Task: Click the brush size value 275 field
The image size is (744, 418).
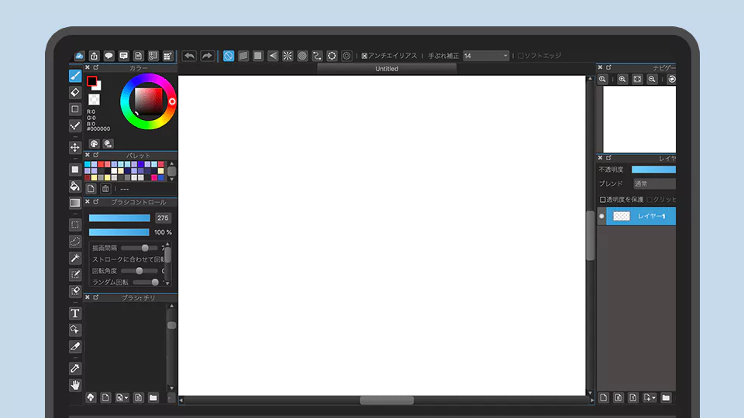Action: click(163, 218)
